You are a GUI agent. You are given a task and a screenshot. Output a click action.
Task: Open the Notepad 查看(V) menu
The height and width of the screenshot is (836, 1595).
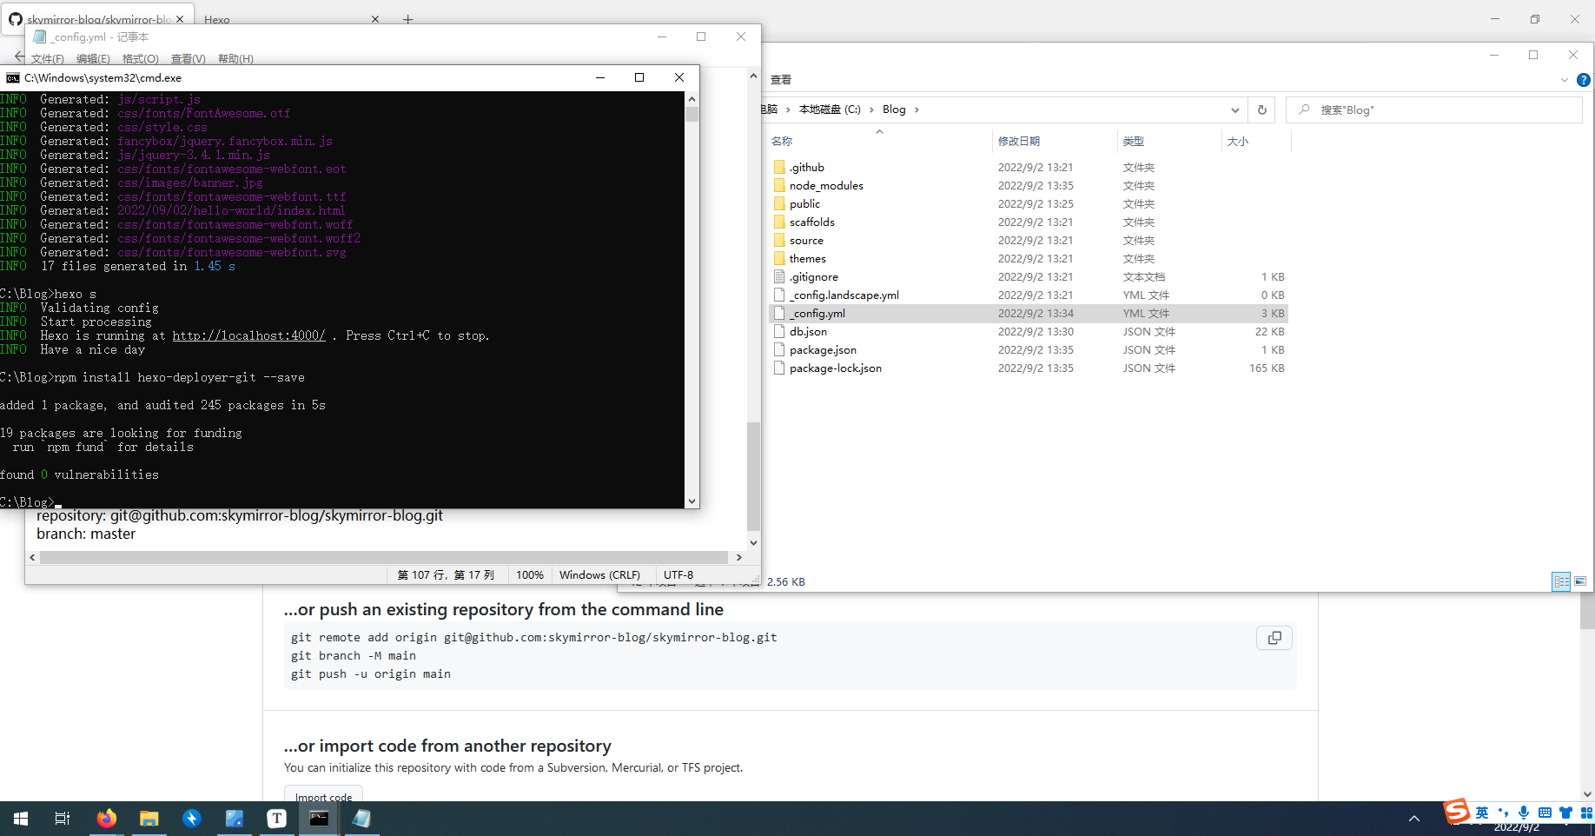(x=189, y=59)
